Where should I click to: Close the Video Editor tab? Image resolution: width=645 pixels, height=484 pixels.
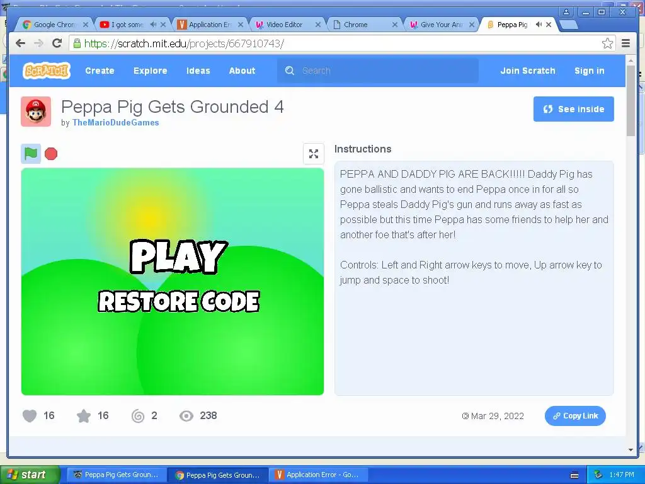317,25
